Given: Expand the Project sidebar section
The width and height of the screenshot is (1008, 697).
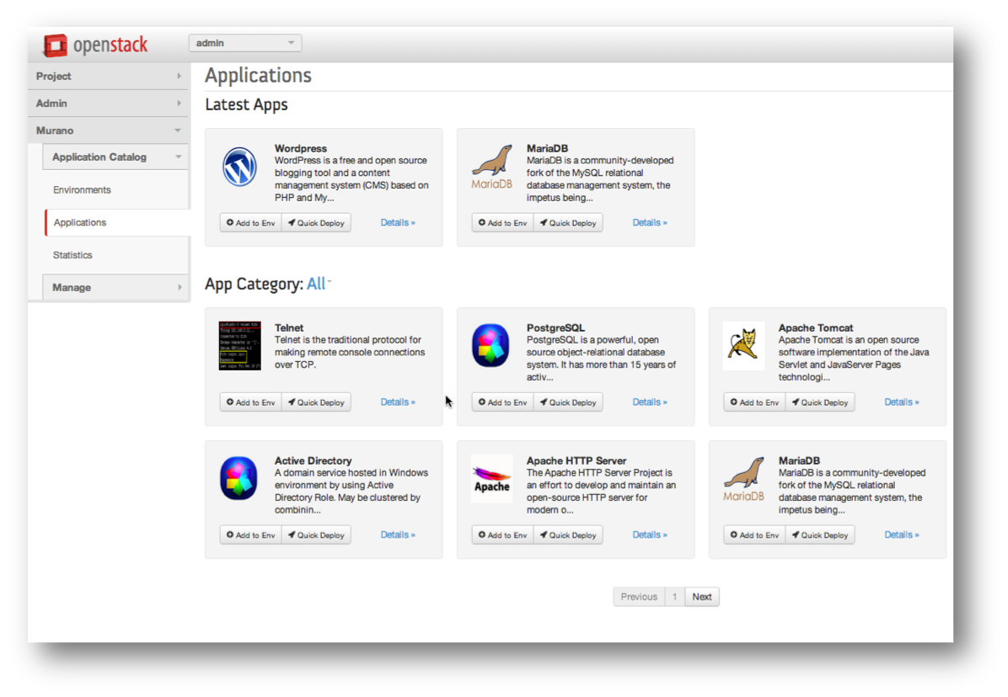Looking at the screenshot, I should pos(109,76).
